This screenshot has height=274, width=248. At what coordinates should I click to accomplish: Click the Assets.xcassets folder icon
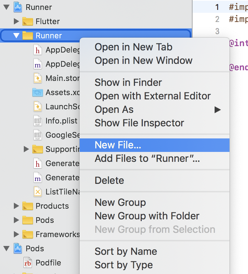(x=37, y=93)
